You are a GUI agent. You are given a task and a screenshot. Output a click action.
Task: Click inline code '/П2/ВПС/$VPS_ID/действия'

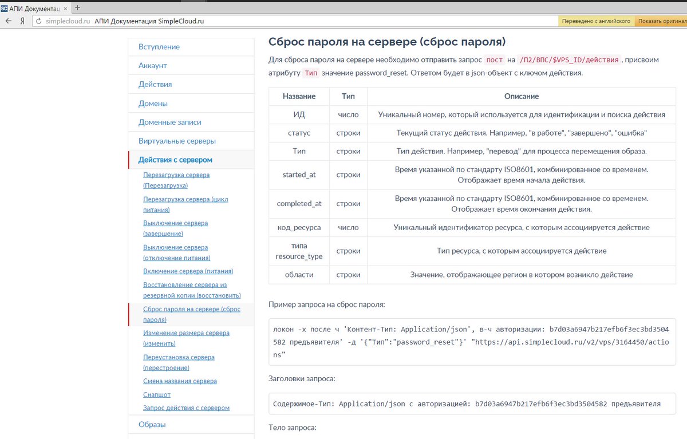569,60
